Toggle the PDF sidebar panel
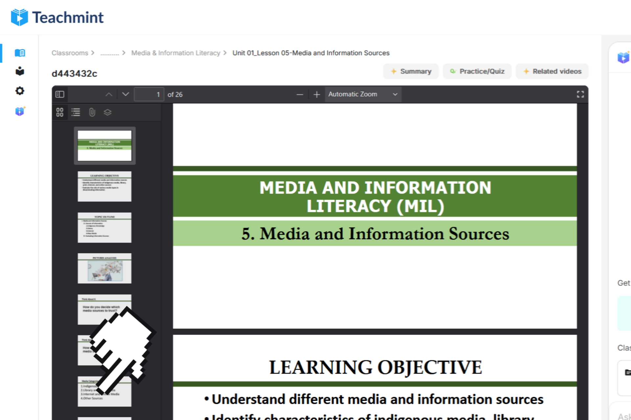The width and height of the screenshot is (631, 420). click(60, 94)
